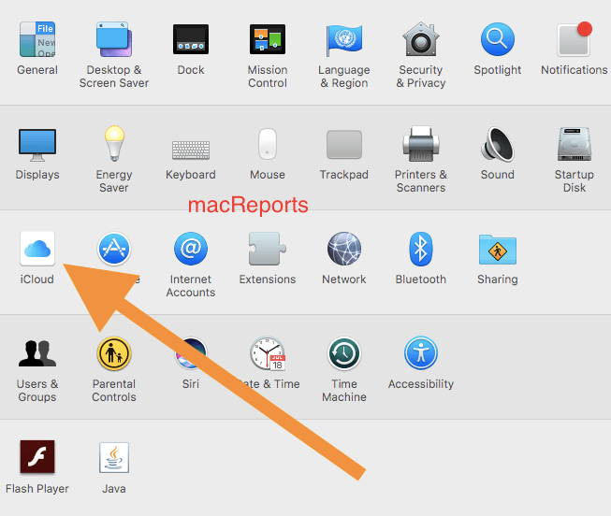Open Displays settings
Image resolution: width=611 pixels, height=516 pixels.
(x=37, y=145)
